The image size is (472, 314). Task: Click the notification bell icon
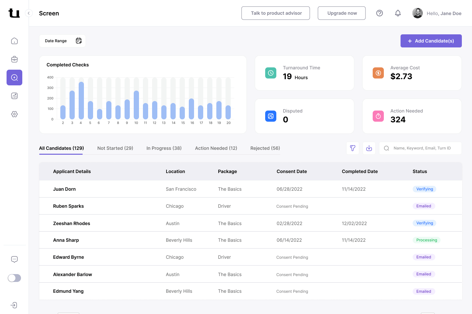point(398,13)
